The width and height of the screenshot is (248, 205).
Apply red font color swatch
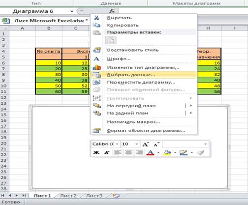pyautogui.click(x=151, y=152)
